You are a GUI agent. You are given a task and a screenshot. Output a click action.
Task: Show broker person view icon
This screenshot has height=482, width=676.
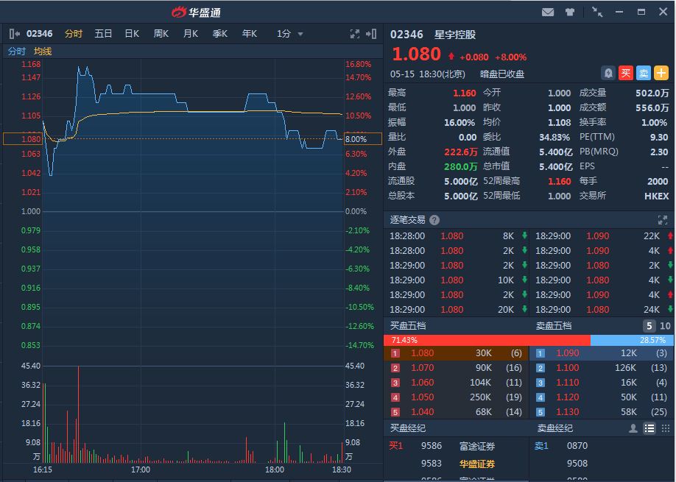click(633, 428)
